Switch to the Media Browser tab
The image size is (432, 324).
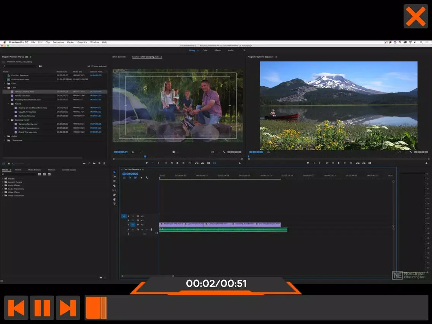[35, 170]
